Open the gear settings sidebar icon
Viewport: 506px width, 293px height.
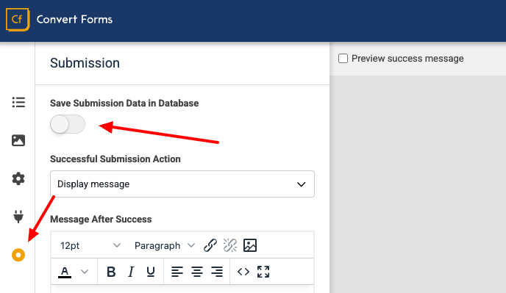pyautogui.click(x=18, y=178)
